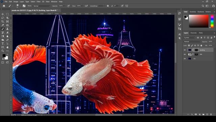Select the Path Selection tool
The width and height of the screenshot is (216, 122).
click(7, 44)
